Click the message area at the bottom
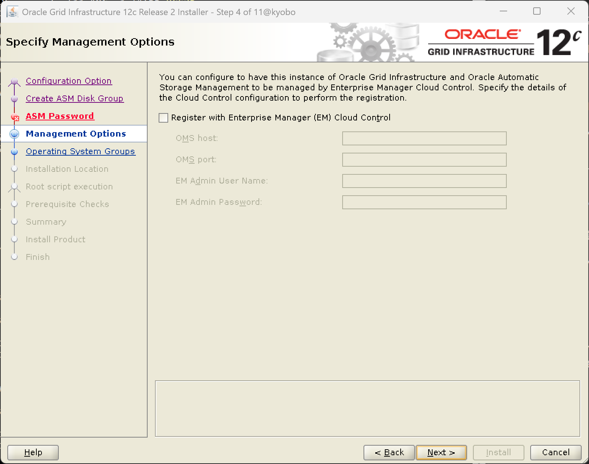This screenshot has width=589, height=464. [x=368, y=409]
